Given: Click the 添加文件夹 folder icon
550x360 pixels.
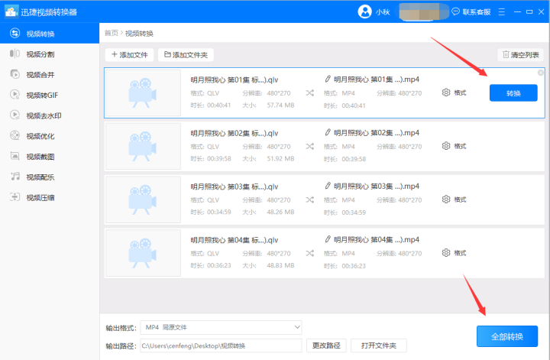Looking at the screenshot, I should [x=167, y=54].
